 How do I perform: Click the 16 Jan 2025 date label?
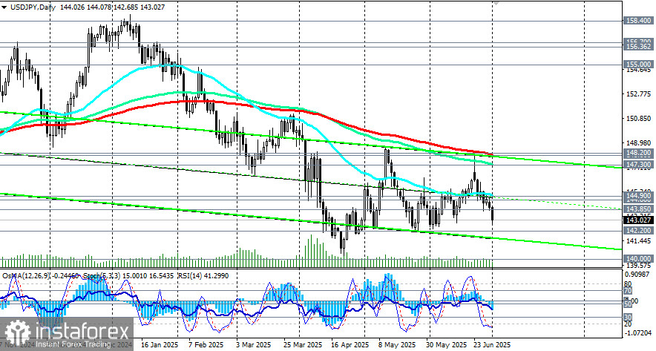coord(160,345)
